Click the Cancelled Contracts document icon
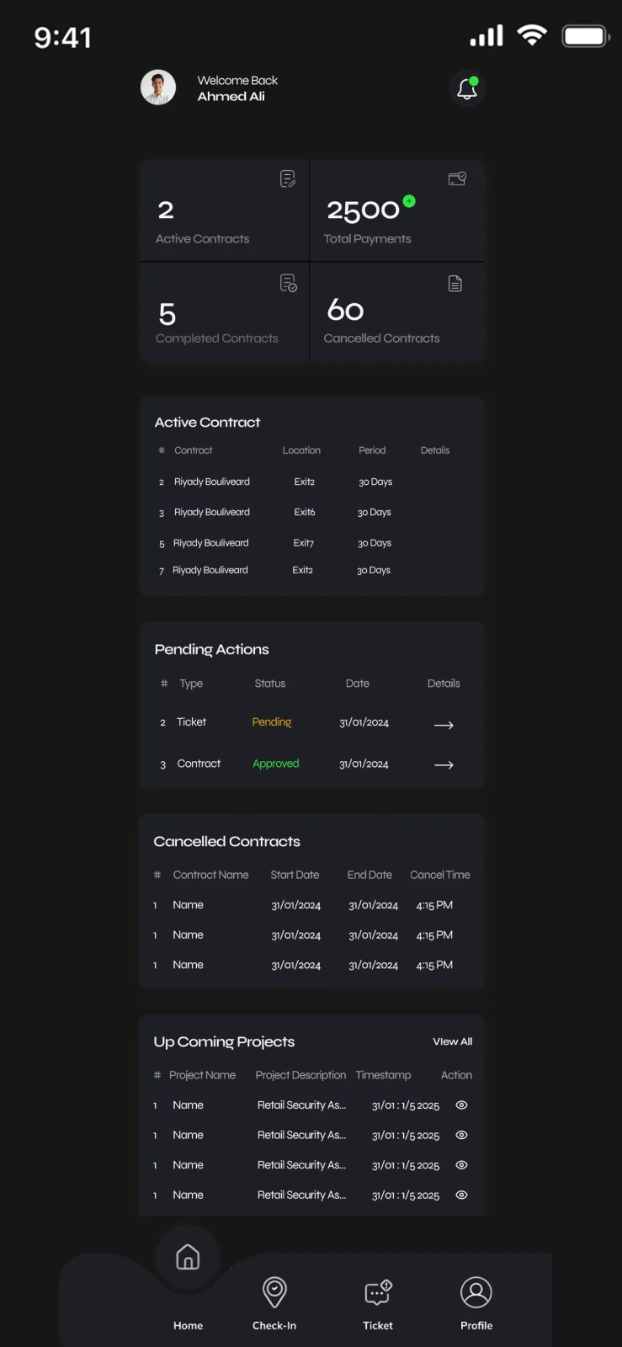 [455, 284]
